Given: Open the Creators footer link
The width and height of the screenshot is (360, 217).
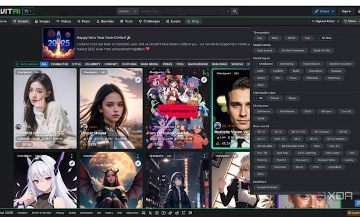Looking at the screenshot, I should coord(22,213).
